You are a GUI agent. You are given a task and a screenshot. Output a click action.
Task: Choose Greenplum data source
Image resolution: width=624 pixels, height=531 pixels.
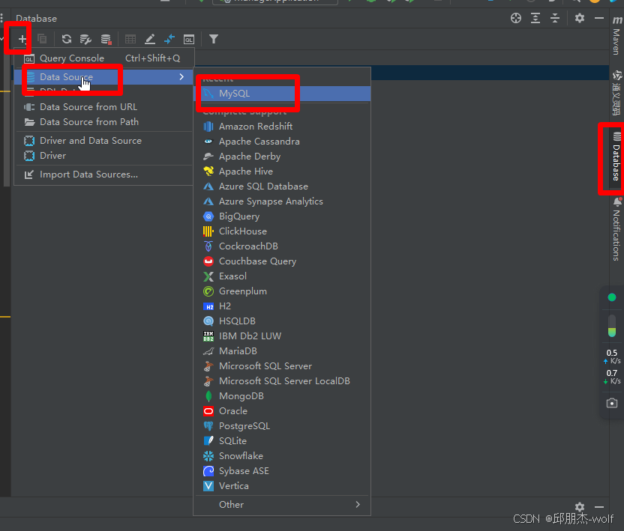(282, 291)
